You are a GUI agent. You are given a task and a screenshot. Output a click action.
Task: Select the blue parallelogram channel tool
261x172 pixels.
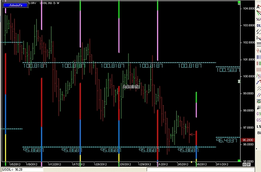[258, 95]
